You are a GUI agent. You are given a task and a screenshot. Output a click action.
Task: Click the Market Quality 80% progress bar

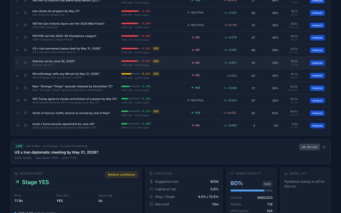click(x=251, y=191)
